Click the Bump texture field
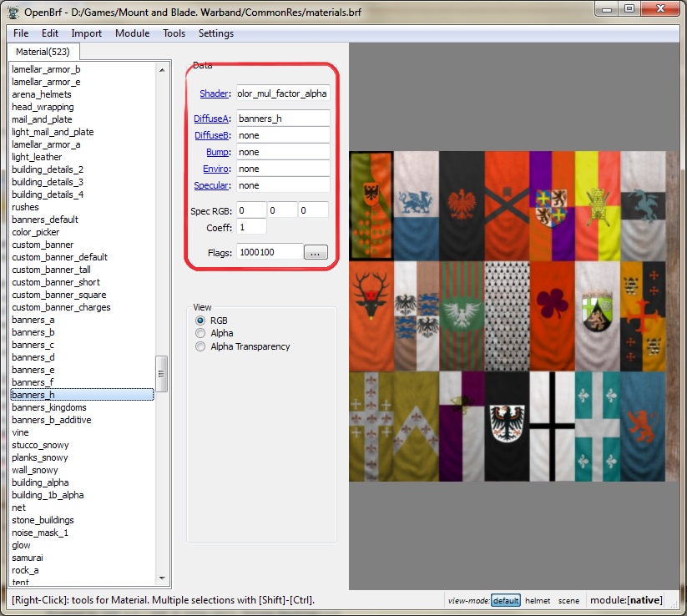The image size is (687, 616). pos(283,152)
